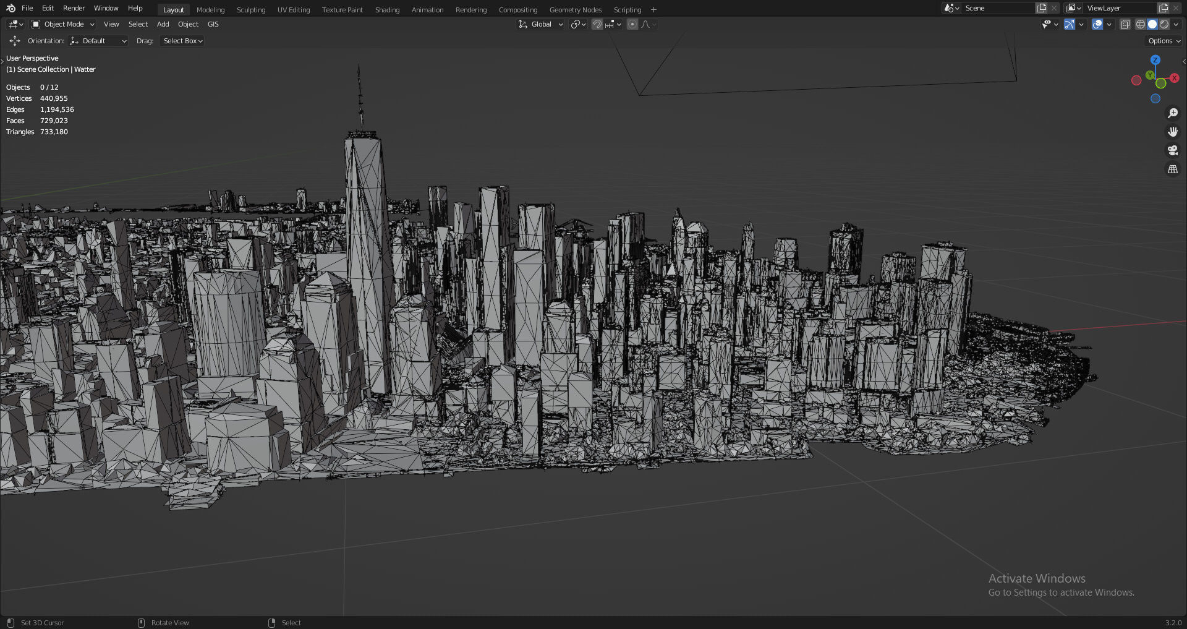Screen dimensions: 1187x629
Task: Open the object visibility and selectability filter
Action: (1050, 24)
